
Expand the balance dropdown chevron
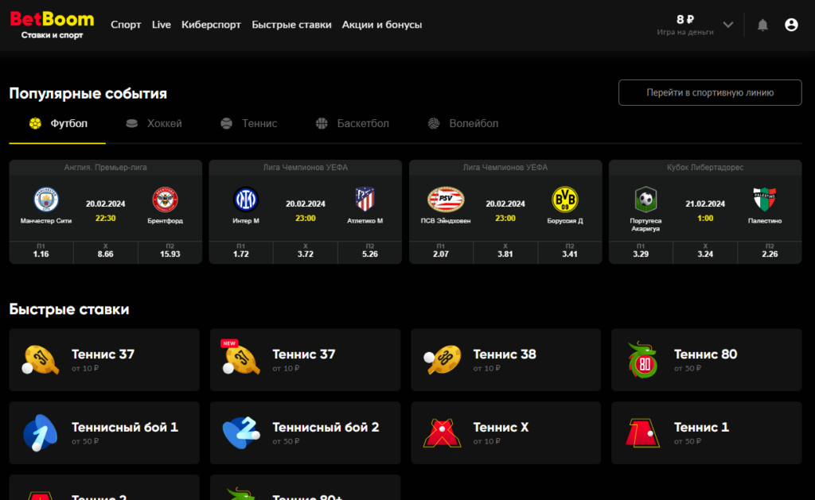click(728, 25)
